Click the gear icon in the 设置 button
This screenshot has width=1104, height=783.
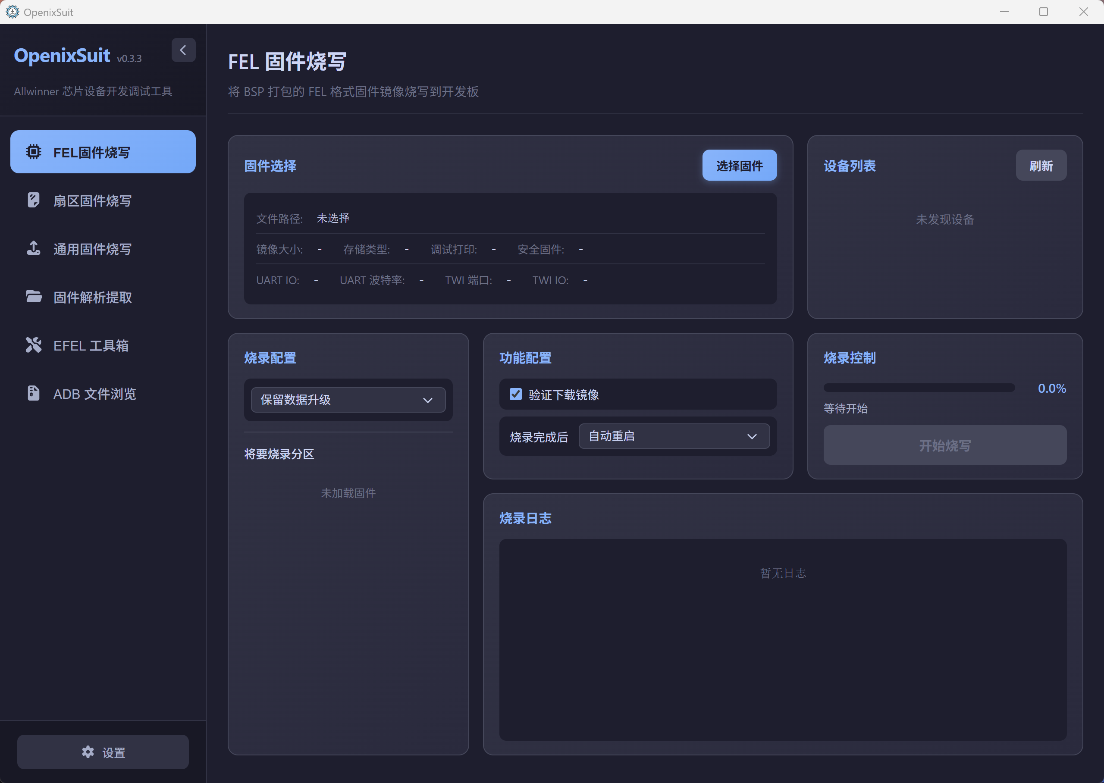88,752
